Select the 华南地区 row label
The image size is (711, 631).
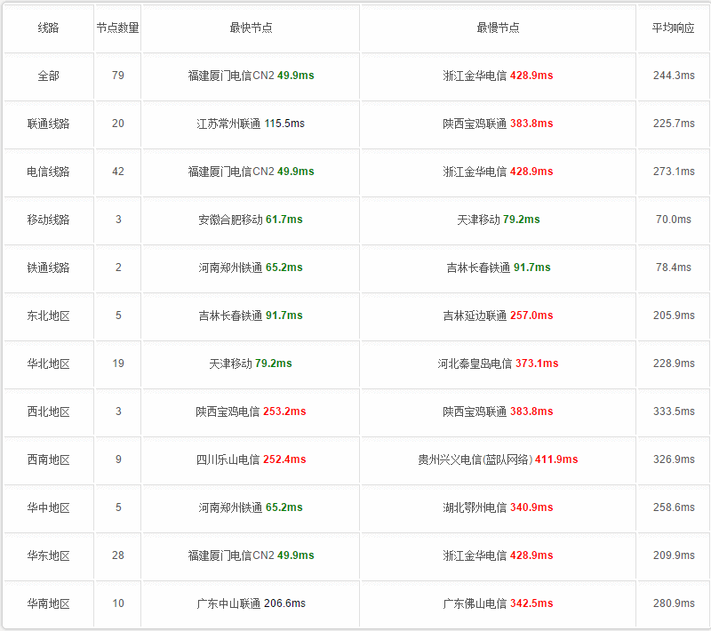(48, 603)
